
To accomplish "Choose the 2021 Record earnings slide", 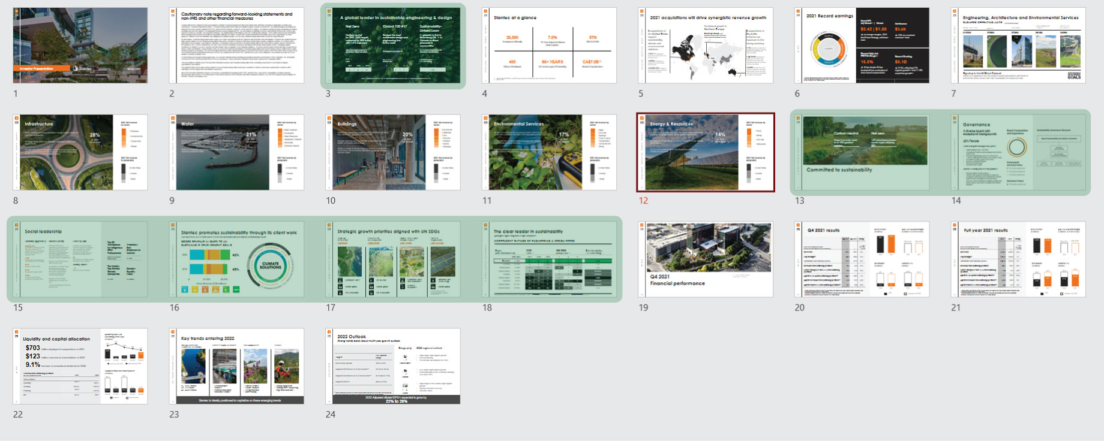I will (x=862, y=46).
